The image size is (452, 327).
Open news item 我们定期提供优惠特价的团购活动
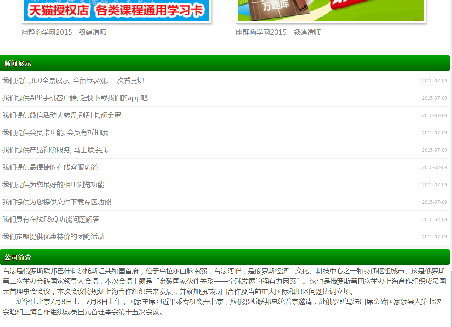tap(53, 237)
